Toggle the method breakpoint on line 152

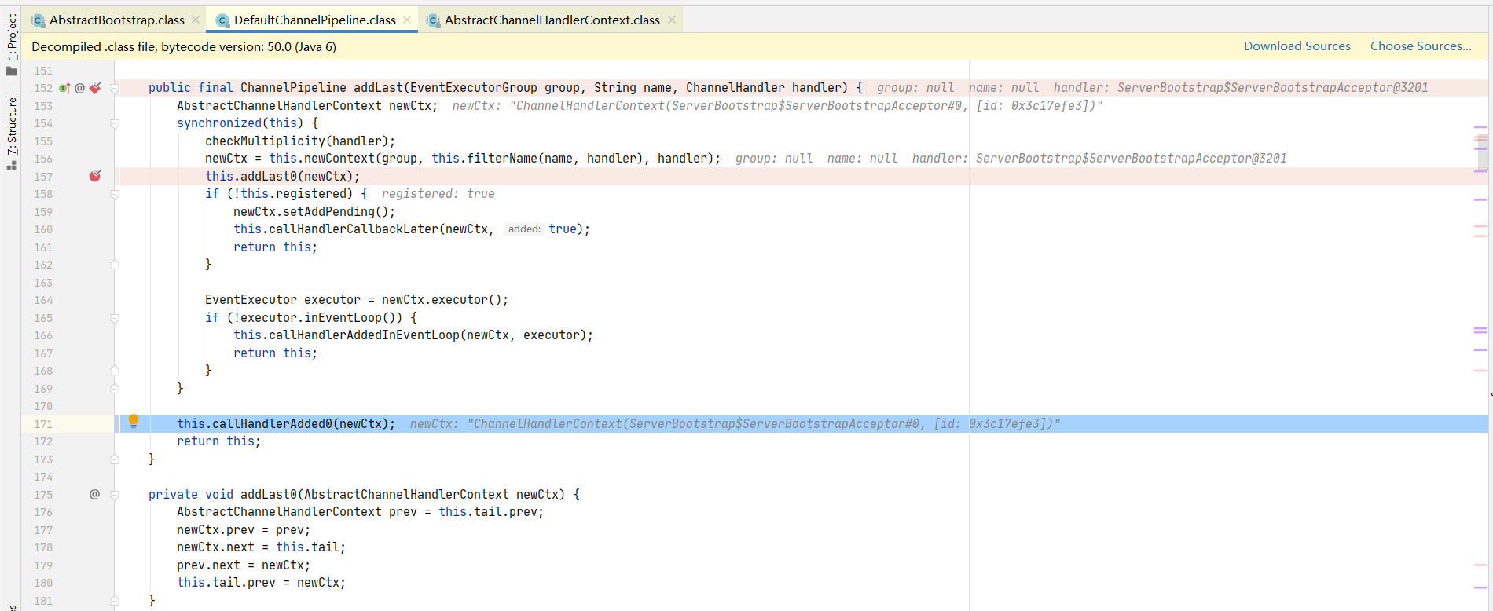point(95,88)
